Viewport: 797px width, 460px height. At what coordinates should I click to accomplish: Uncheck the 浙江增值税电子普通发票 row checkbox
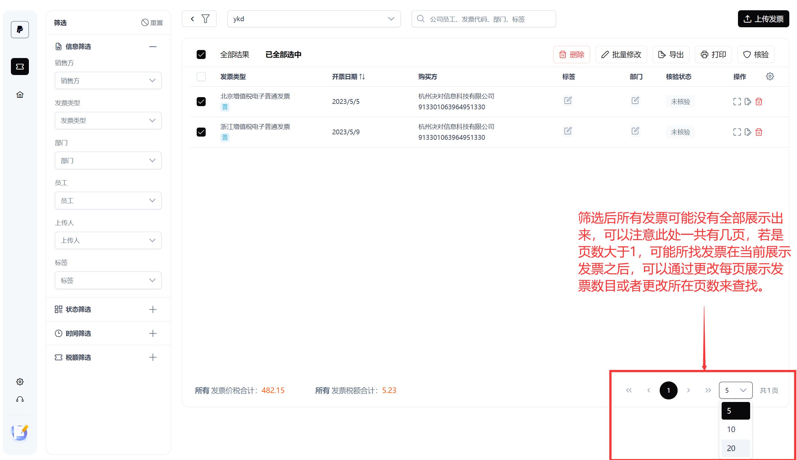(201, 132)
